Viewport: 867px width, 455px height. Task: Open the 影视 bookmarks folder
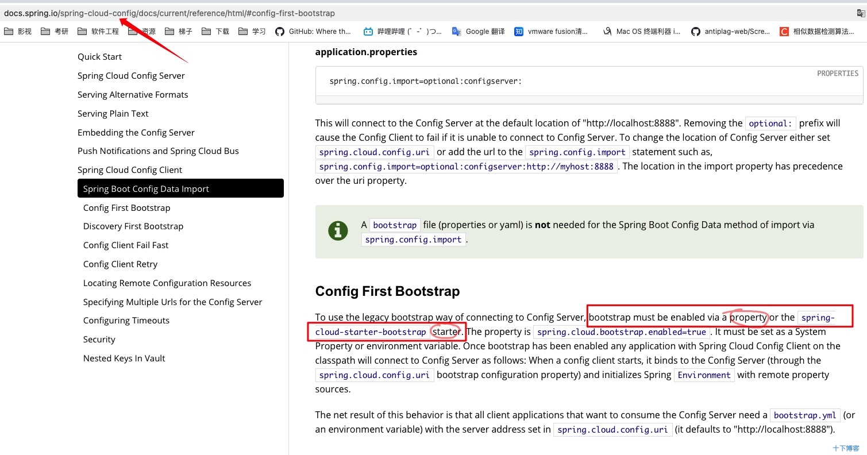(x=18, y=32)
